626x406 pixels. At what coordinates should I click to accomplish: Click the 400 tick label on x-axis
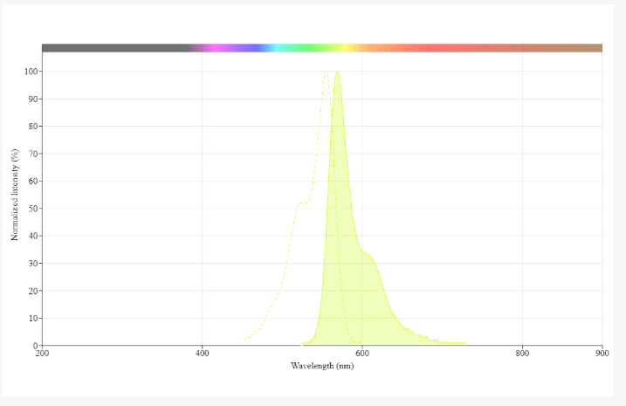202,354
